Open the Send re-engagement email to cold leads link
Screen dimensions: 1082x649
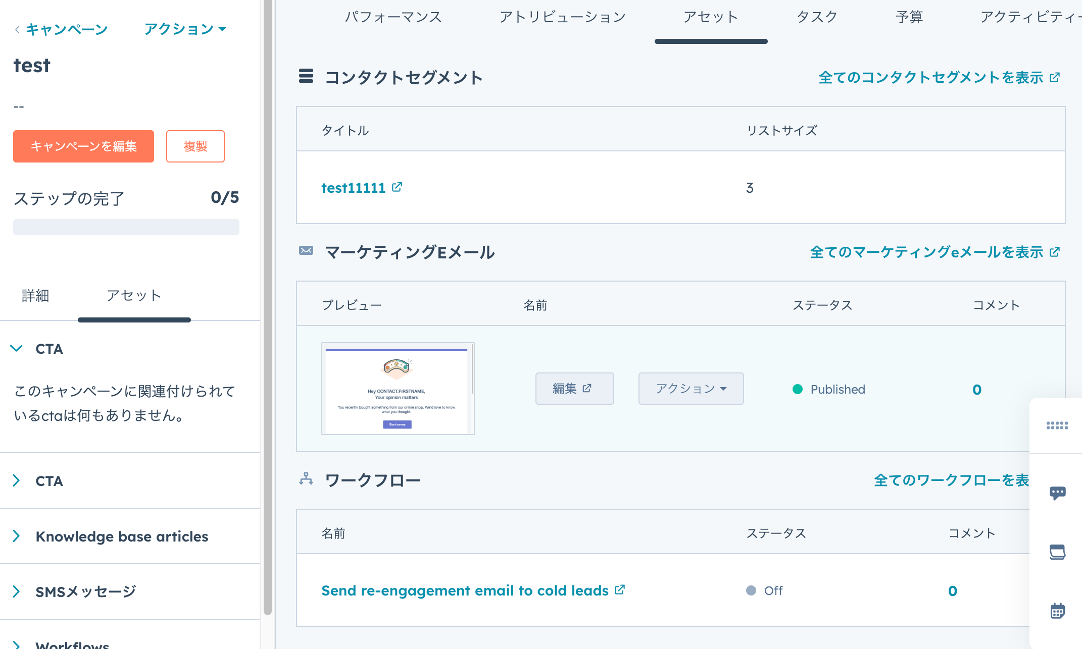465,590
